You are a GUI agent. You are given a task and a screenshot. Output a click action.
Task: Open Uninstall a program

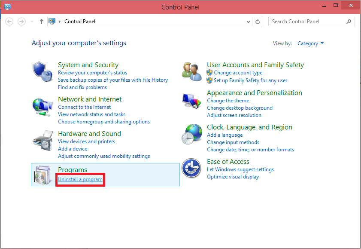80,179
